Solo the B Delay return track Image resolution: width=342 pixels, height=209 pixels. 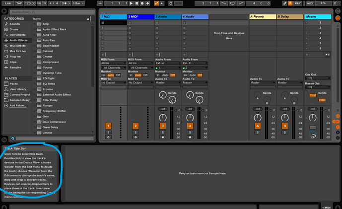284,133
